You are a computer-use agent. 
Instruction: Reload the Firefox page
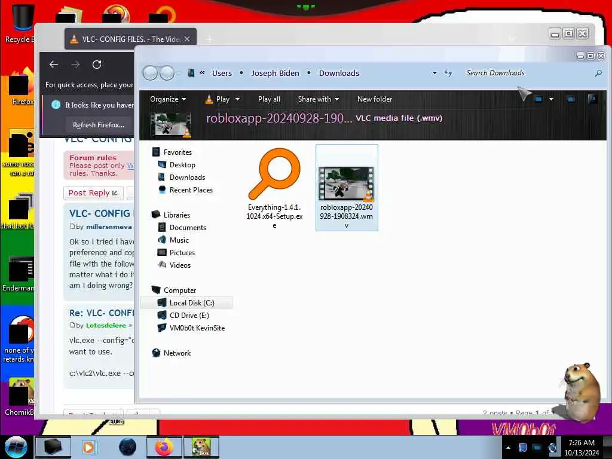click(97, 65)
